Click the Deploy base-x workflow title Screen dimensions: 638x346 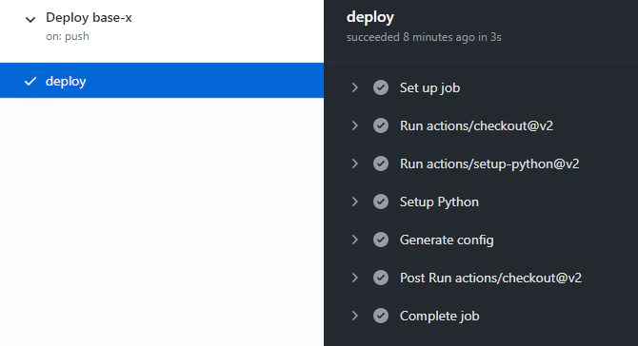89,17
